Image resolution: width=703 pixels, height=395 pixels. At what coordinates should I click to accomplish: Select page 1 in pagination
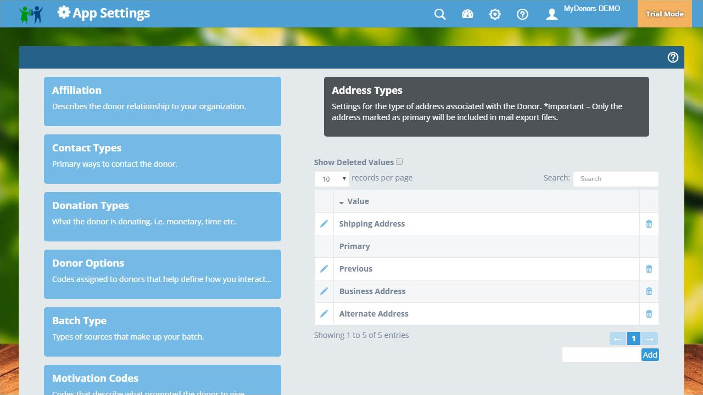(633, 338)
